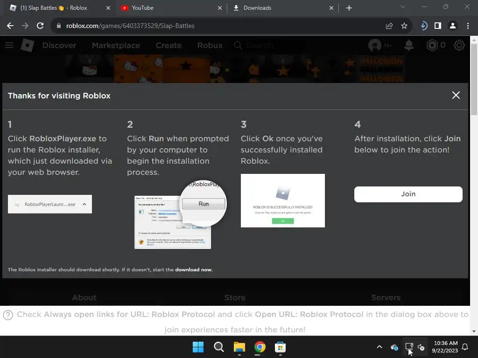Share this page via share icon
Image resolution: width=478 pixels, height=358 pixels.
[x=389, y=26]
